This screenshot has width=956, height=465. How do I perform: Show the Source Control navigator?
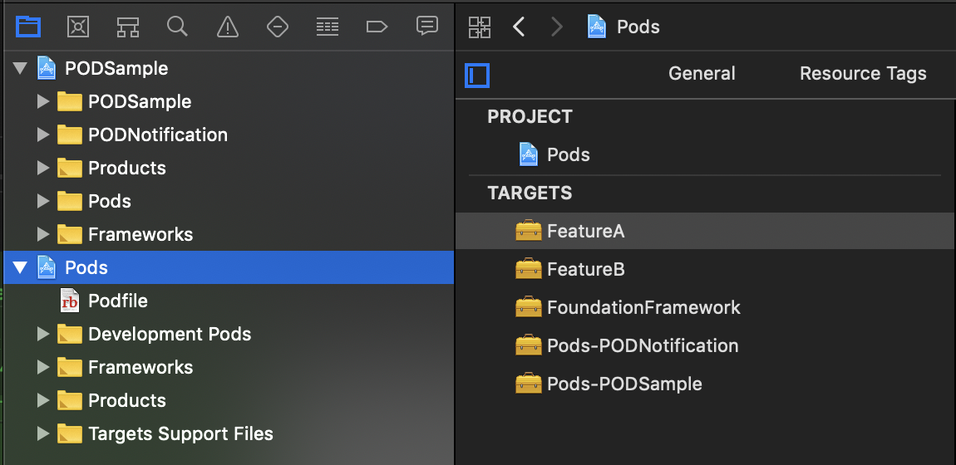(78, 27)
